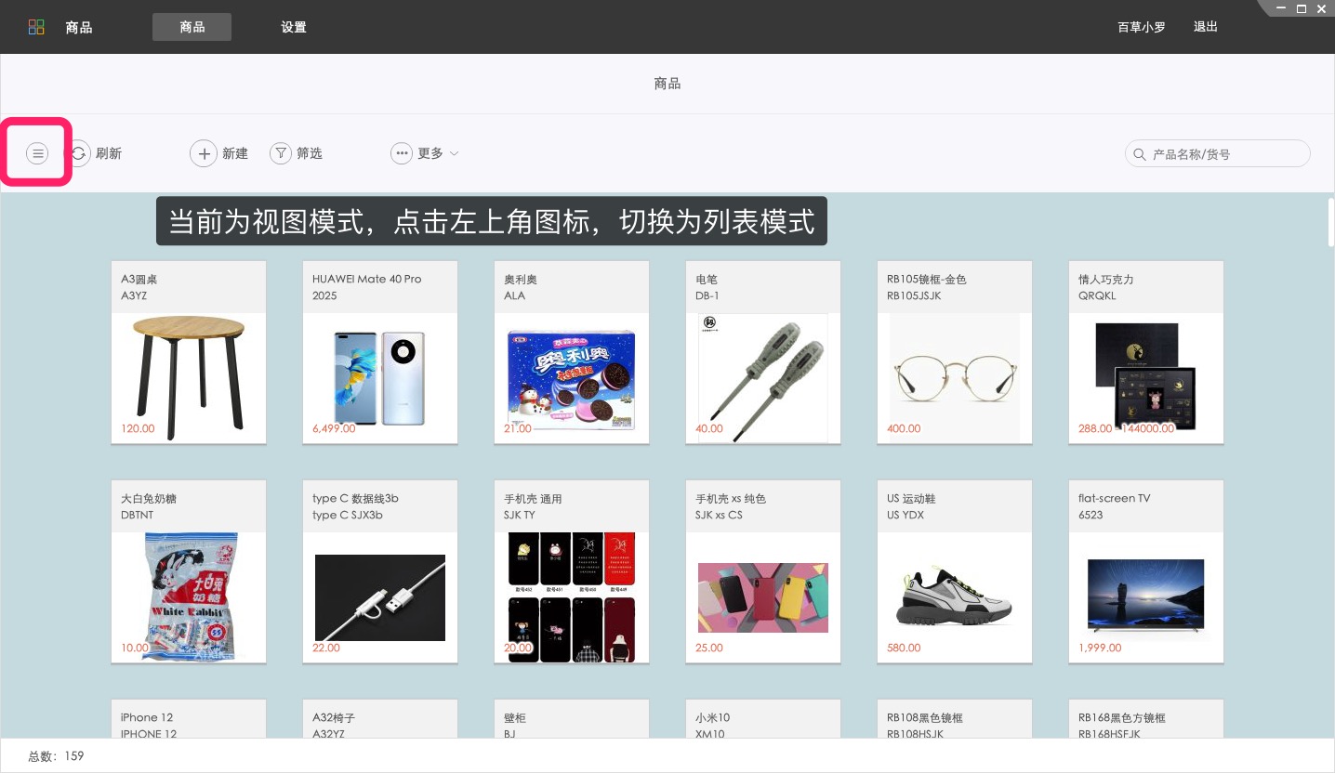The height and width of the screenshot is (773, 1335).
Task: Click the DBTNT product code
Action: click(137, 515)
